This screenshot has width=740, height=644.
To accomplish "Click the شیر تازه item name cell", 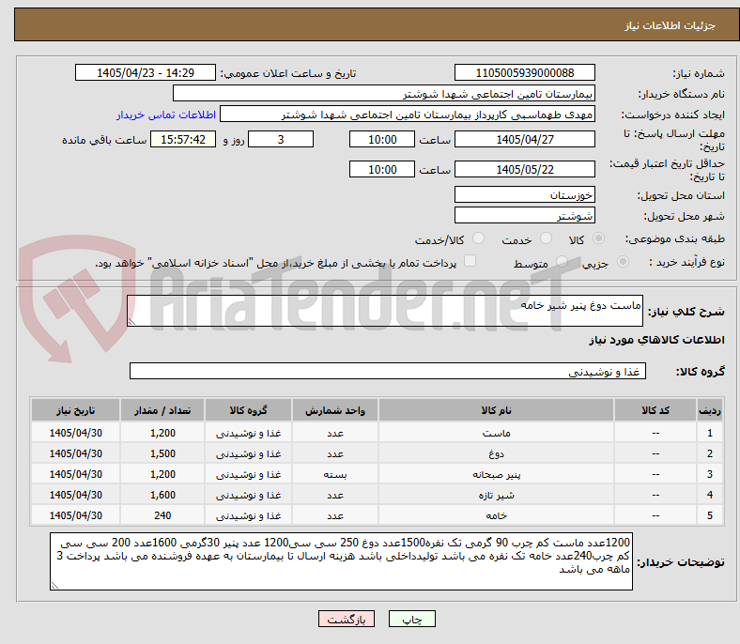I will tap(496, 495).
